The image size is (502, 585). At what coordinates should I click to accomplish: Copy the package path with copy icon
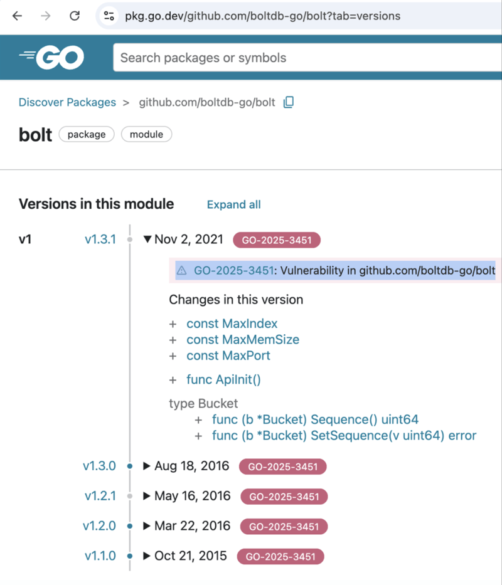point(289,102)
